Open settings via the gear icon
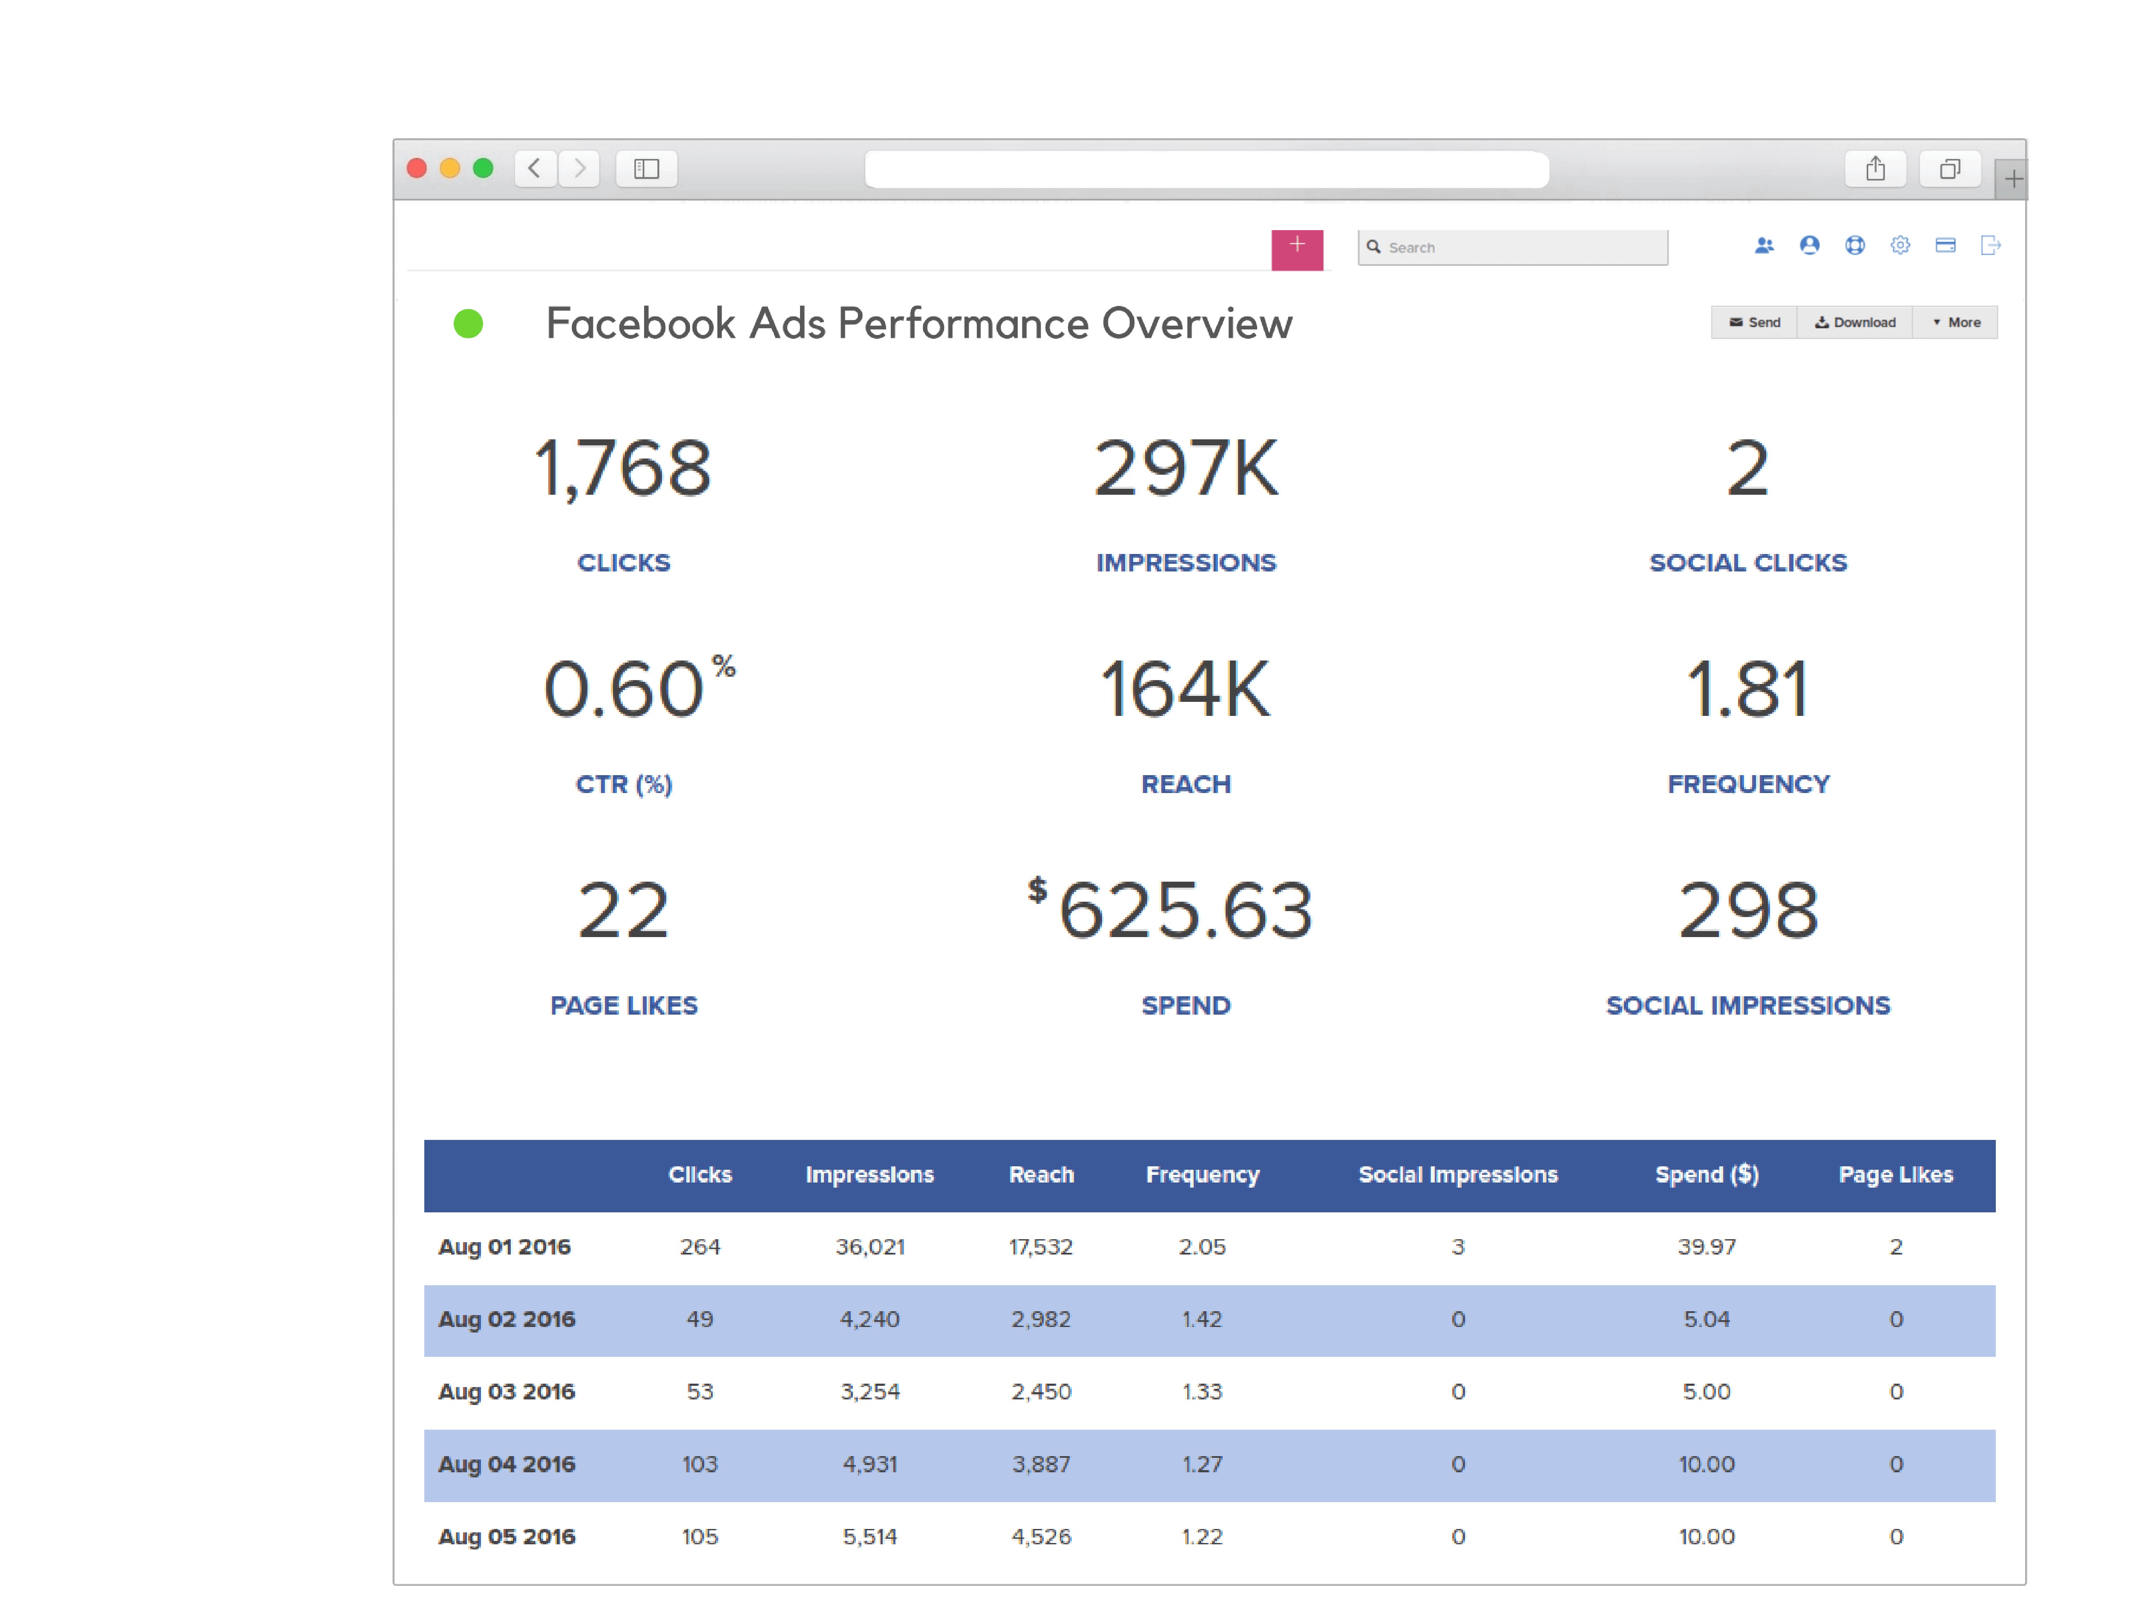This screenshot has height=1598, width=2130. click(x=1900, y=245)
